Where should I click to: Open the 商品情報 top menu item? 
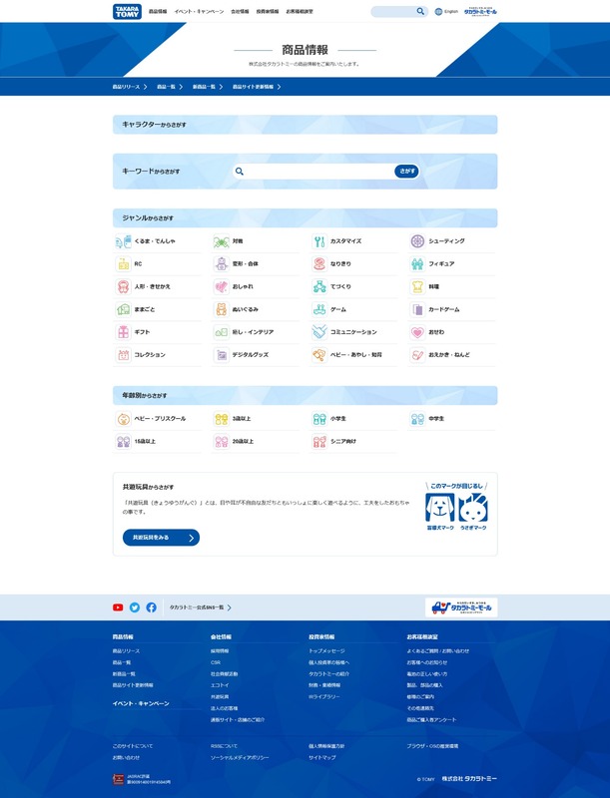pos(158,11)
